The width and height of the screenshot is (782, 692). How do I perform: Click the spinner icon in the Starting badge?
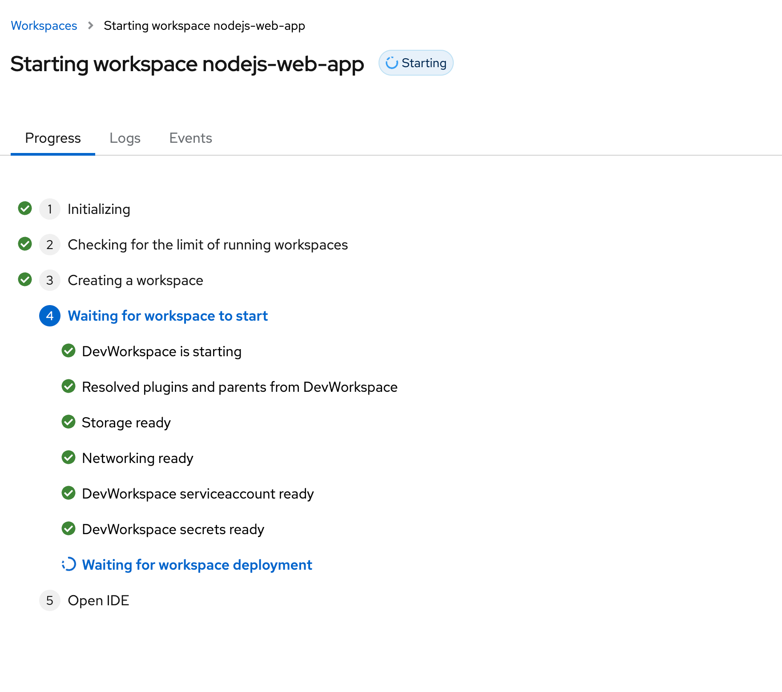pos(391,63)
